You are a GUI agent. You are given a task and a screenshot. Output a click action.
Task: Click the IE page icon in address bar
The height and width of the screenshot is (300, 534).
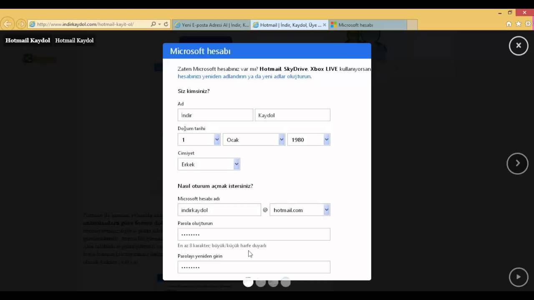(32, 25)
